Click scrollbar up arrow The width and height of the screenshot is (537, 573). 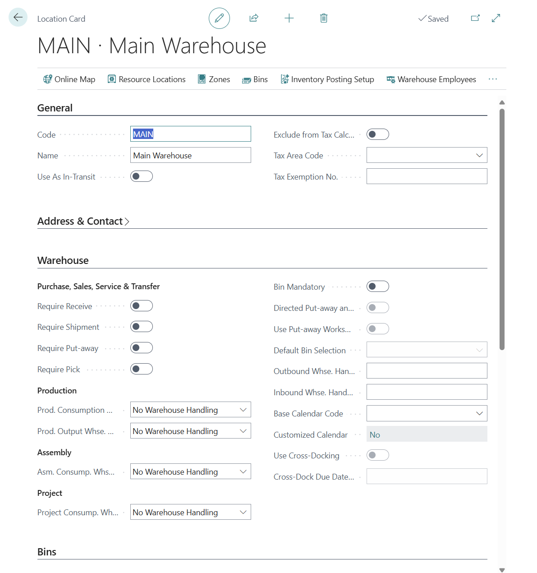coord(502,102)
